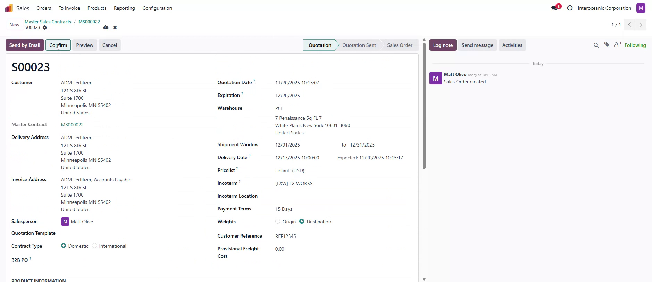Open user avatar menu in top bar
This screenshot has width=652, height=282.
pyautogui.click(x=641, y=8)
